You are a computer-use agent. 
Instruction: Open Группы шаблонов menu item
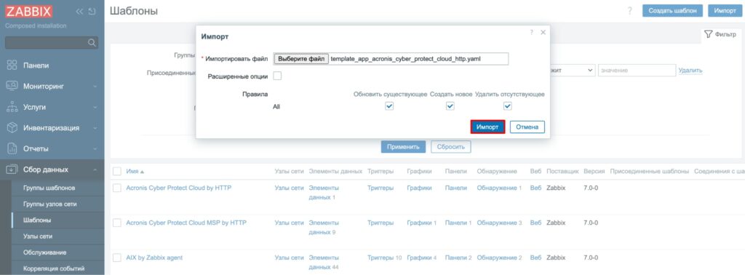coord(49,188)
